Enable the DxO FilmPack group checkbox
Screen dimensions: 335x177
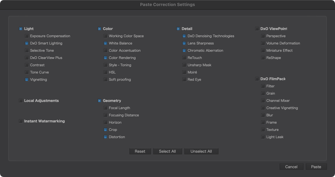click(x=257, y=79)
